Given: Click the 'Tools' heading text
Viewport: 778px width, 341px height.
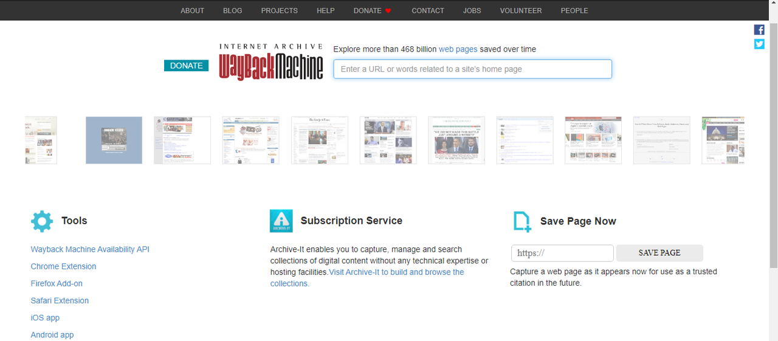Looking at the screenshot, I should click(x=74, y=221).
